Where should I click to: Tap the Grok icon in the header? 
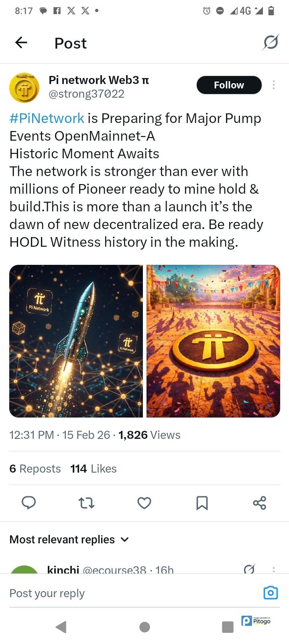(x=271, y=42)
